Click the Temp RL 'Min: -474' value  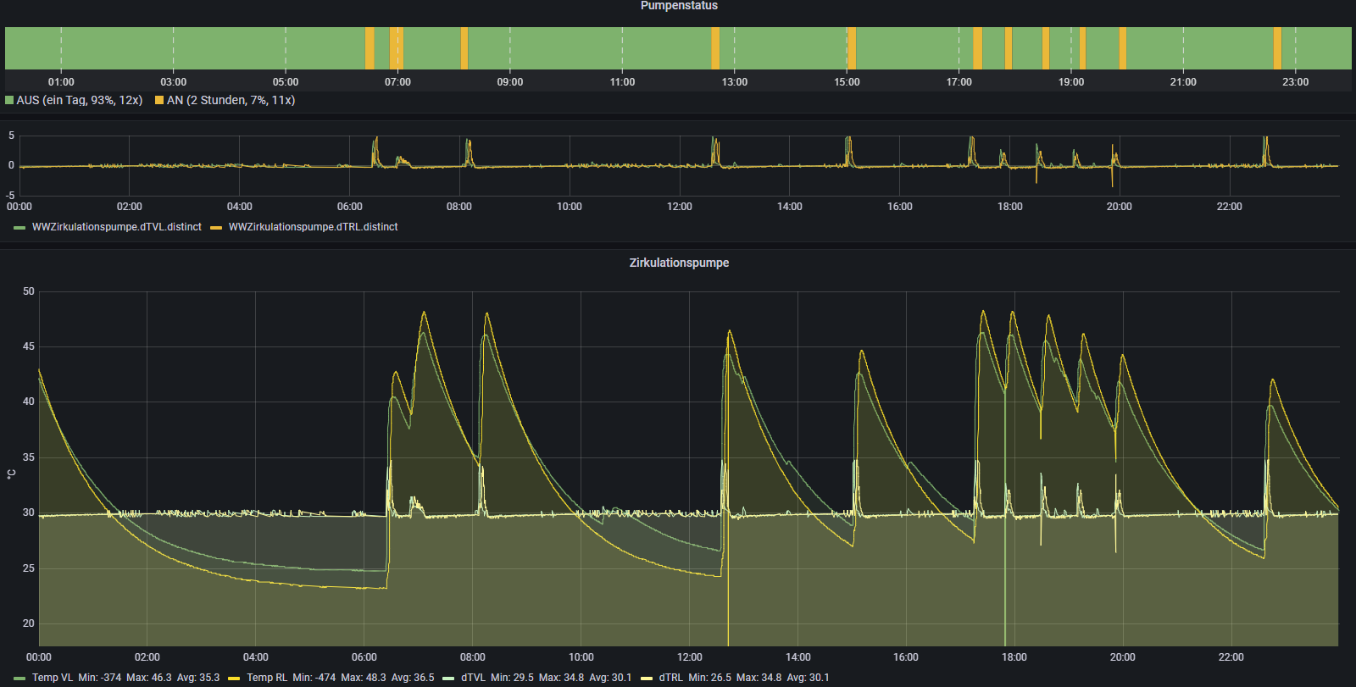(314, 678)
